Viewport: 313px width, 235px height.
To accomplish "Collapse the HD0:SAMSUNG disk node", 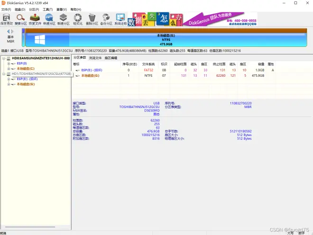I will tap(4, 58).
